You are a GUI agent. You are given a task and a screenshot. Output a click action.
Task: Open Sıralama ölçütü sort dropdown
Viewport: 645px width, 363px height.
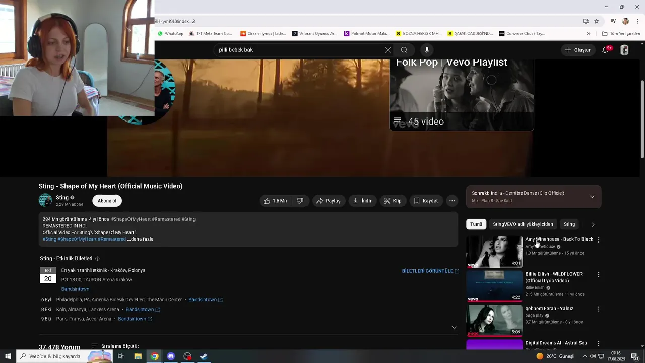115,346
